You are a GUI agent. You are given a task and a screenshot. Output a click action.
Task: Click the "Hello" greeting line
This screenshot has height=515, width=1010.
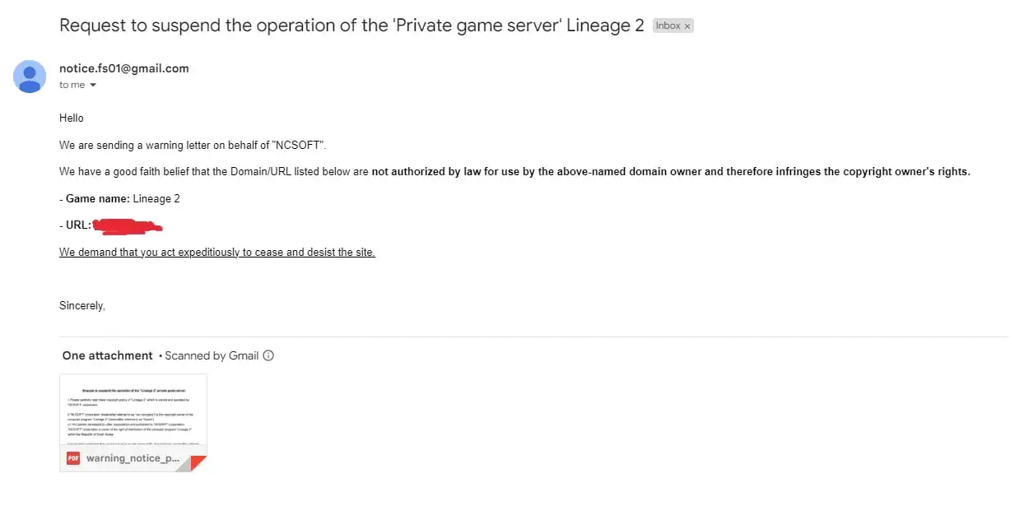click(72, 118)
